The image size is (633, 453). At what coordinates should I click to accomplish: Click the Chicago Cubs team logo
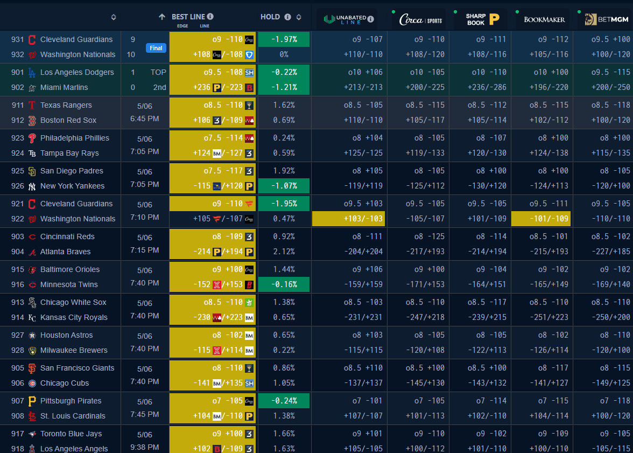tap(32, 384)
